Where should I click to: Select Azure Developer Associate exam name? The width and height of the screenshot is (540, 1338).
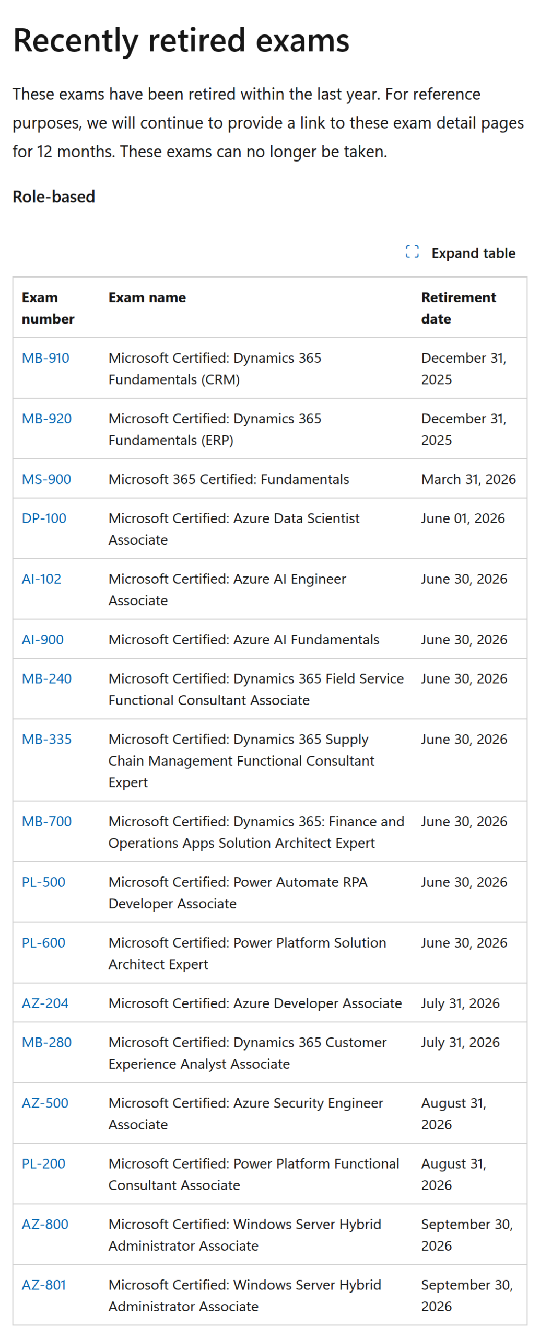[x=255, y=1003]
